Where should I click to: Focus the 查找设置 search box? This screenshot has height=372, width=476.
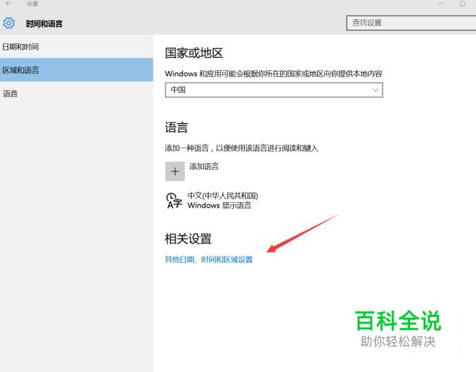pyautogui.click(x=411, y=23)
